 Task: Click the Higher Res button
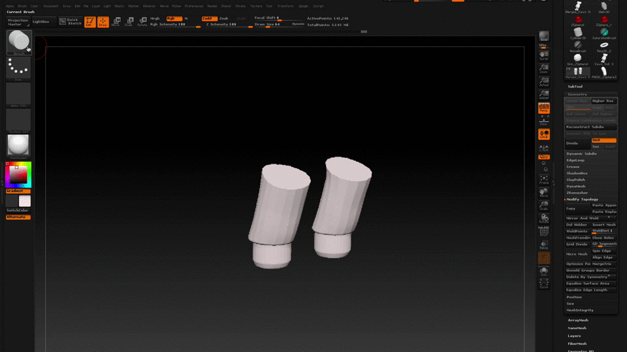pyautogui.click(x=603, y=101)
